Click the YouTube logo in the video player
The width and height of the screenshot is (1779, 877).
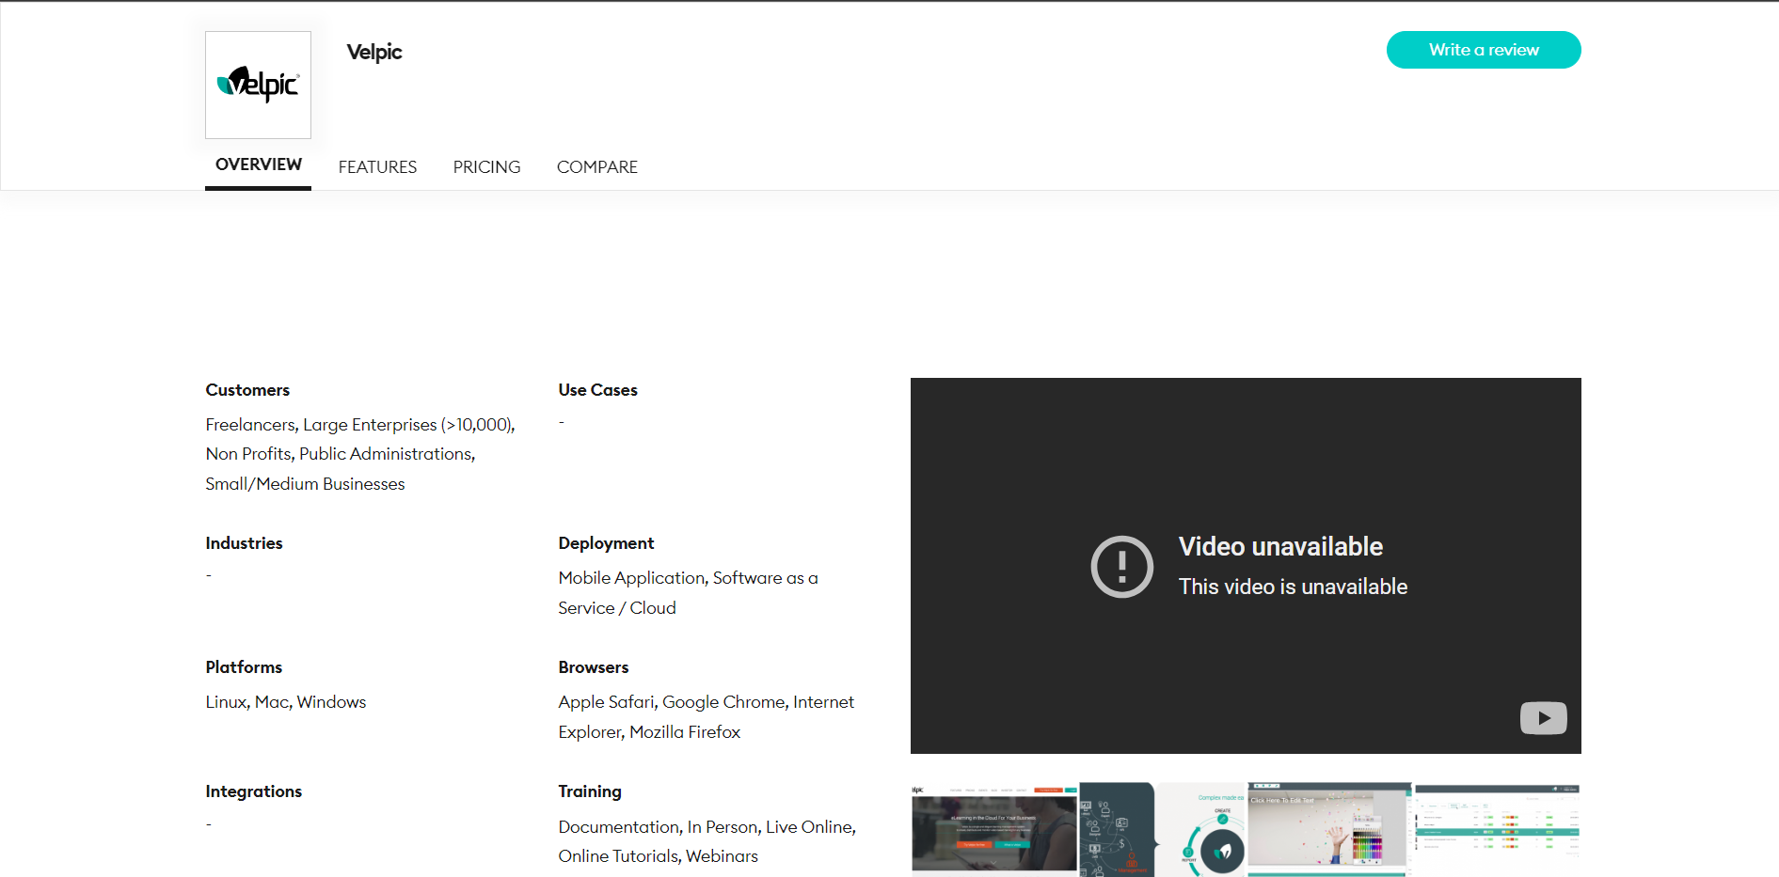tap(1543, 718)
